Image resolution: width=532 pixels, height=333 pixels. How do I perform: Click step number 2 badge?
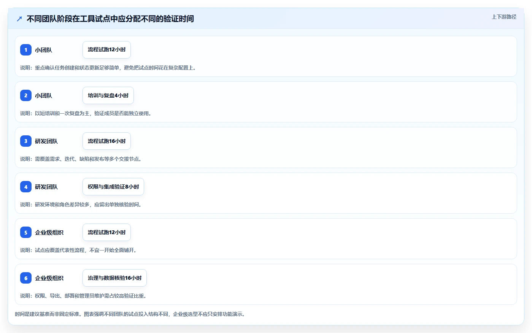[26, 95]
